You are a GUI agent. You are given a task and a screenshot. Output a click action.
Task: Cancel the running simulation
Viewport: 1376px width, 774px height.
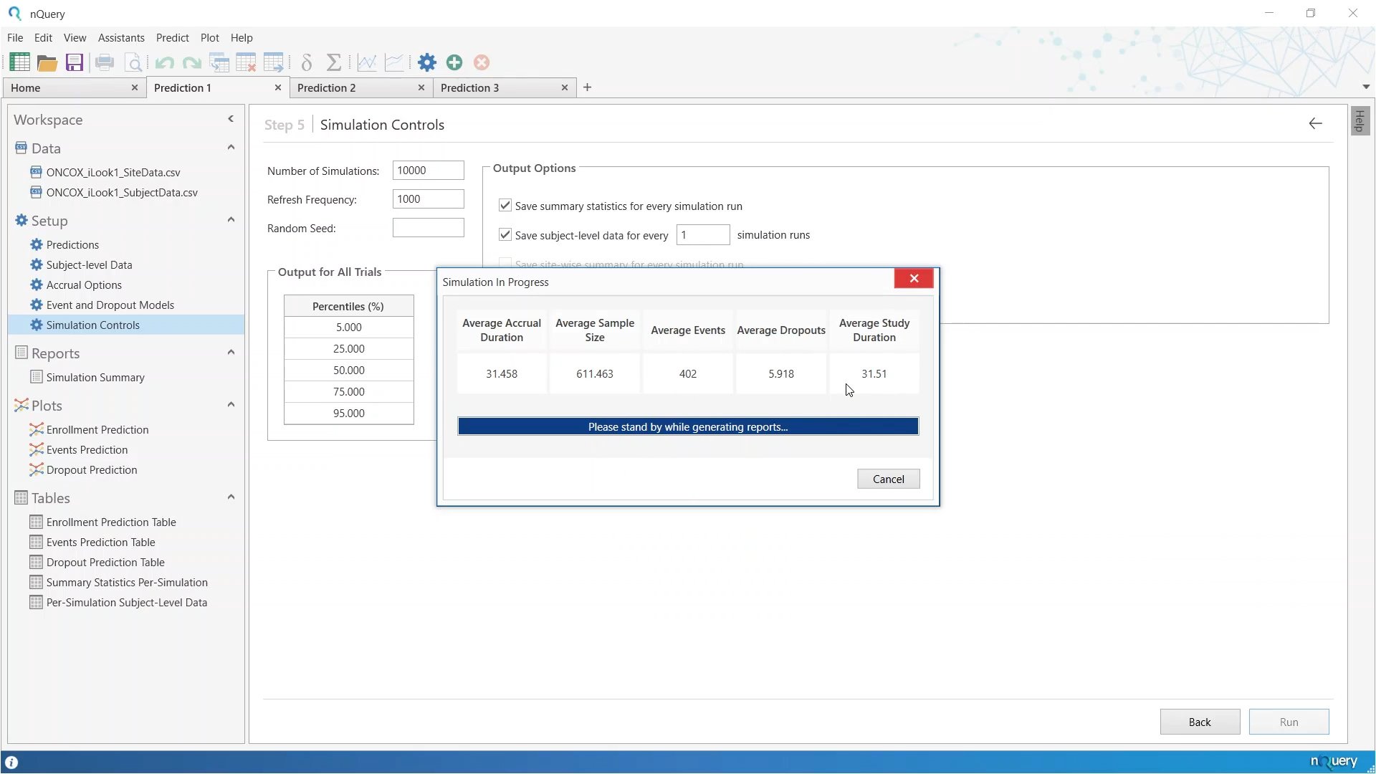pos(888,478)
